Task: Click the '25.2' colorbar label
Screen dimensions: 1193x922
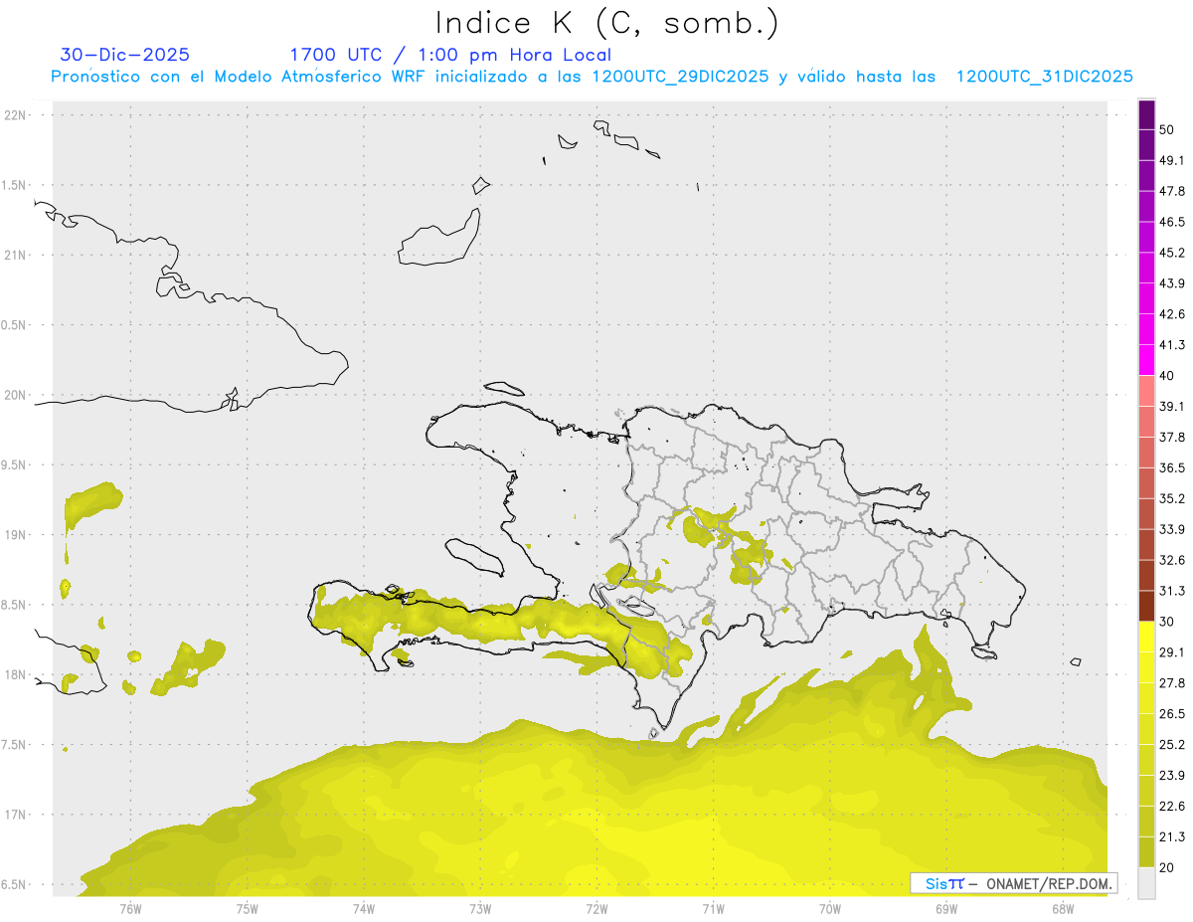Action: [1172, 745]
